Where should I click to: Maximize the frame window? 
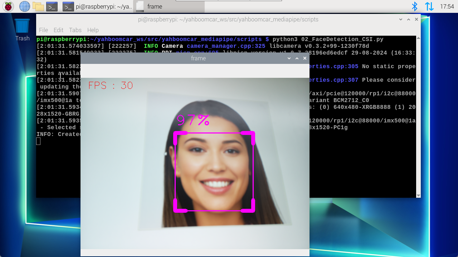tap(297, 58)
